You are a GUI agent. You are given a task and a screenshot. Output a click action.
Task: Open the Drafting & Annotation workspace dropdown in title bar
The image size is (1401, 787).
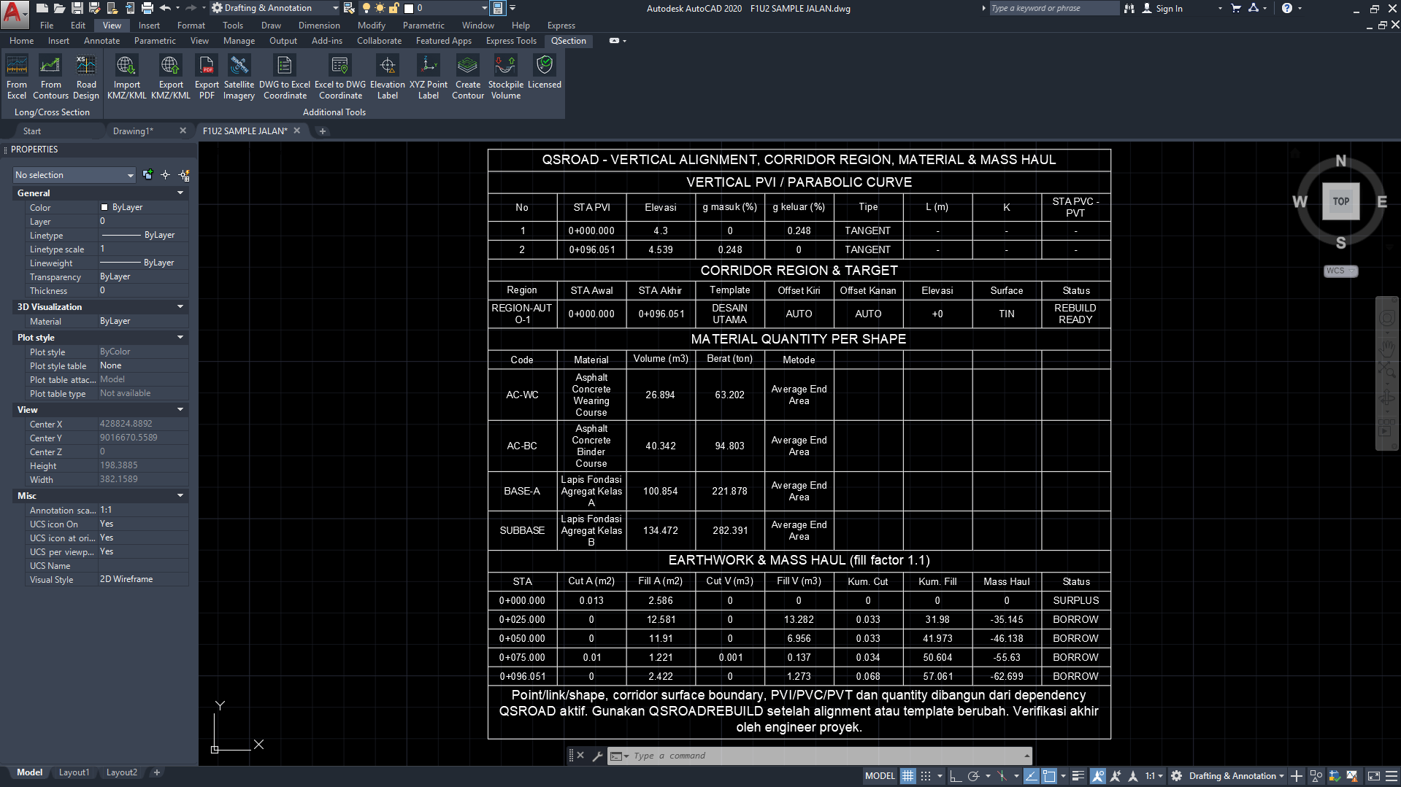tap(275, 8)
